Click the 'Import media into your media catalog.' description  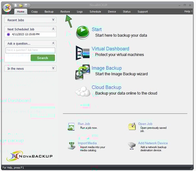[92, 149]
